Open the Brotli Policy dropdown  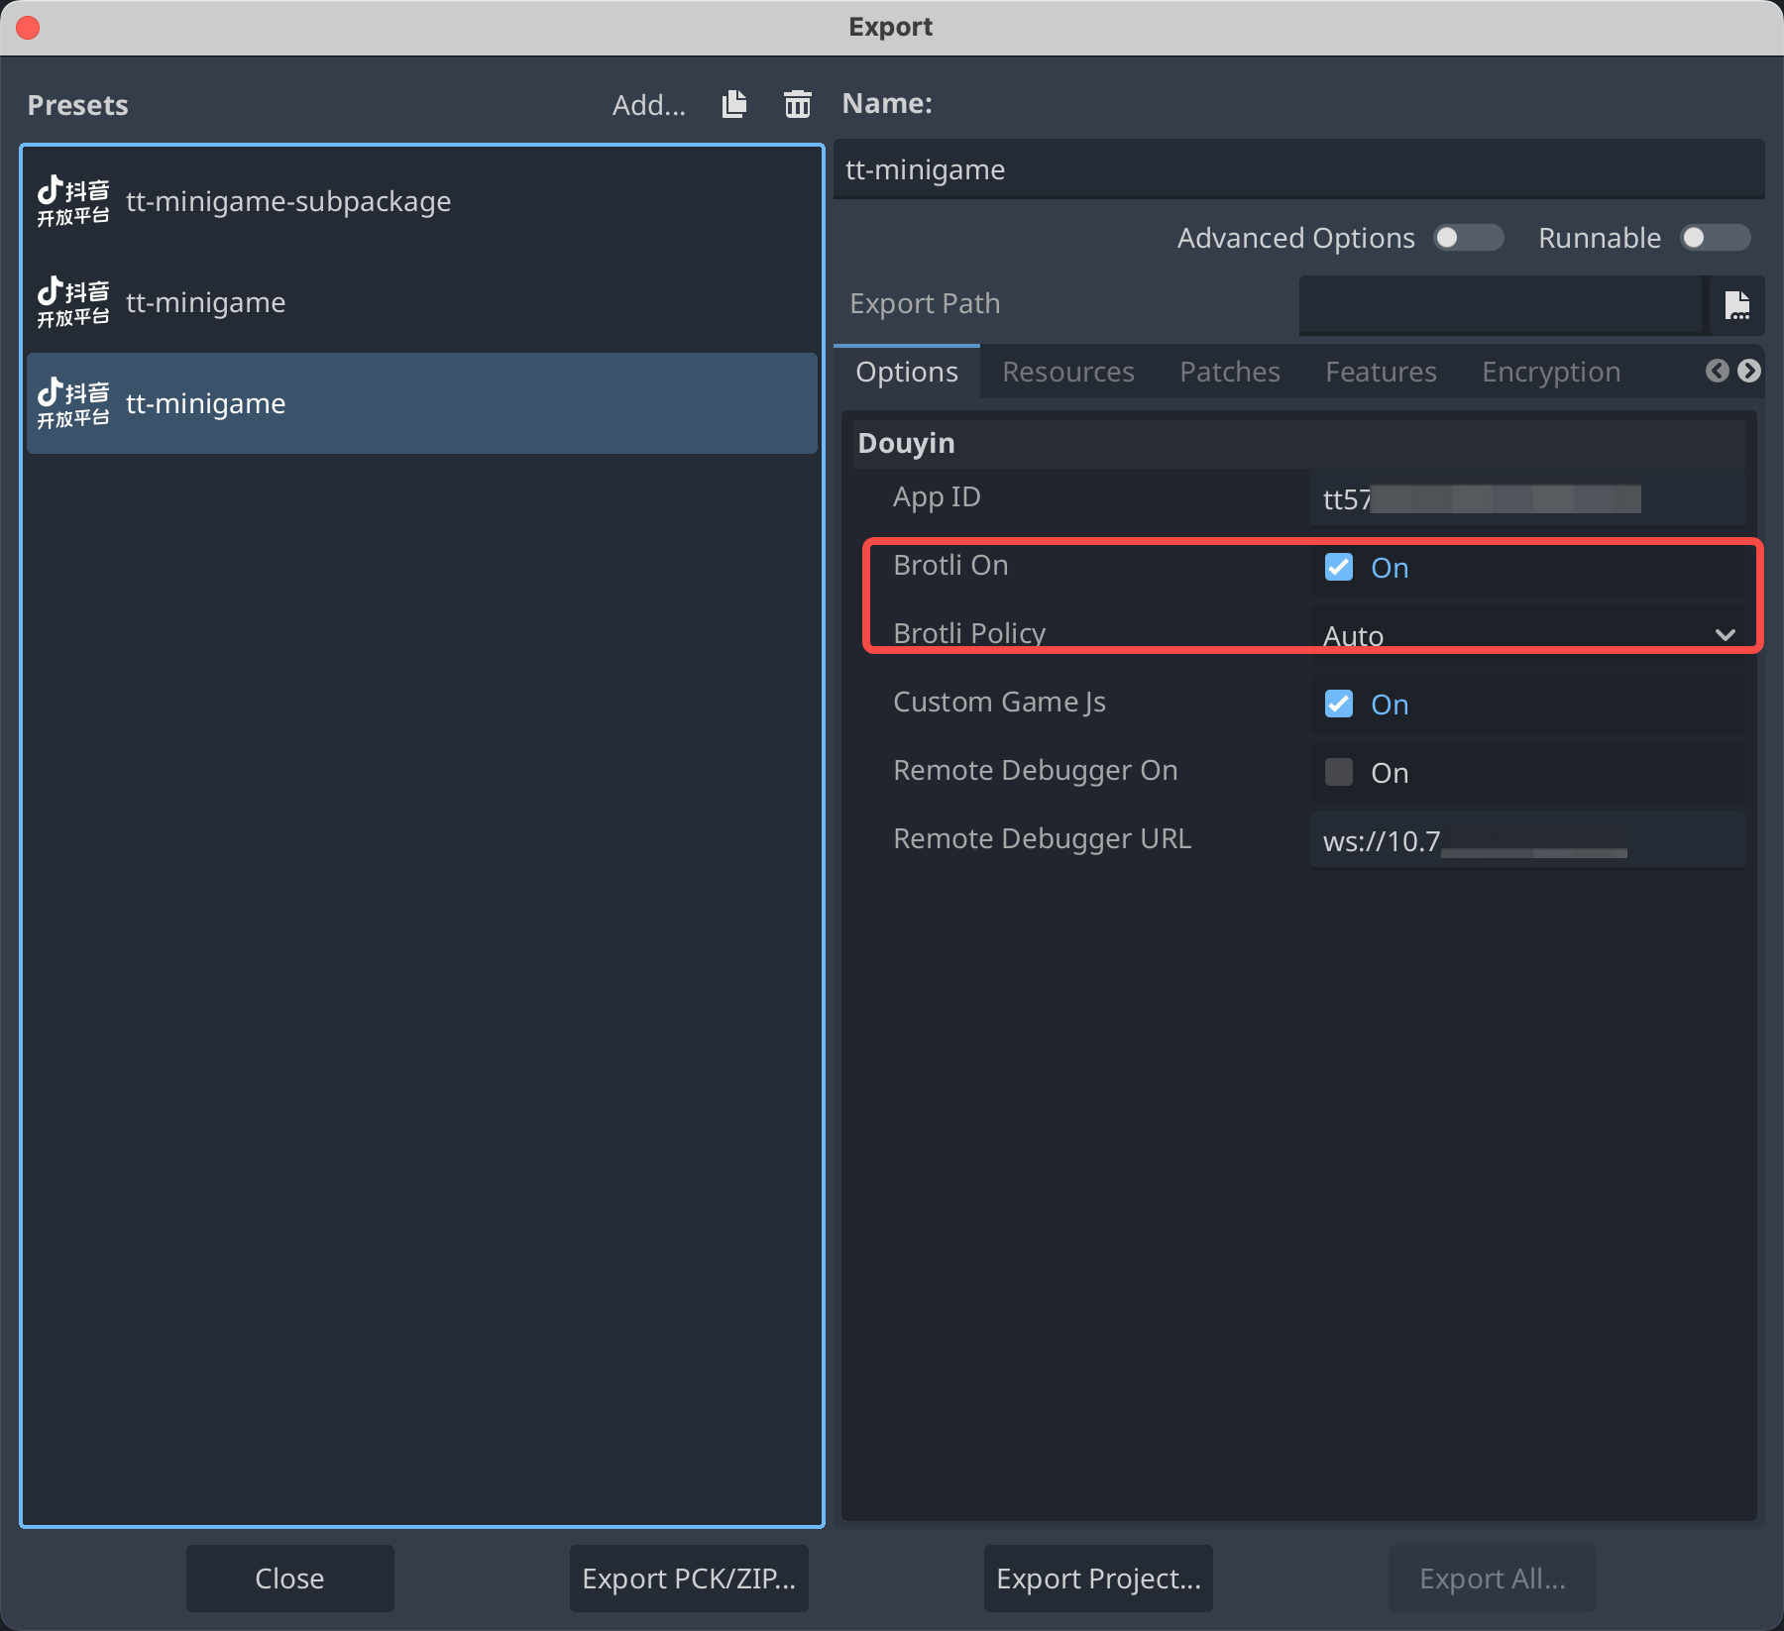[1526, 634]
